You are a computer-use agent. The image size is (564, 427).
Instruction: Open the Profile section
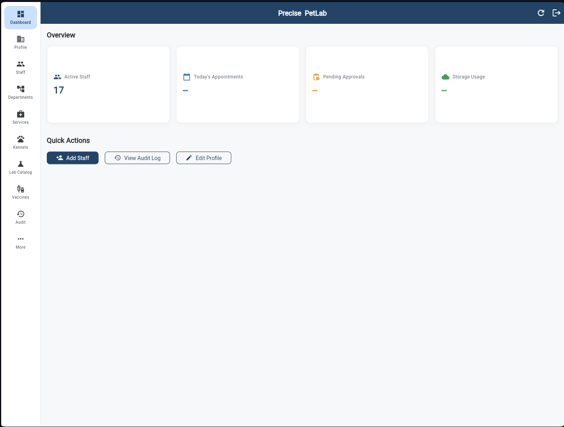coord(20,42)
